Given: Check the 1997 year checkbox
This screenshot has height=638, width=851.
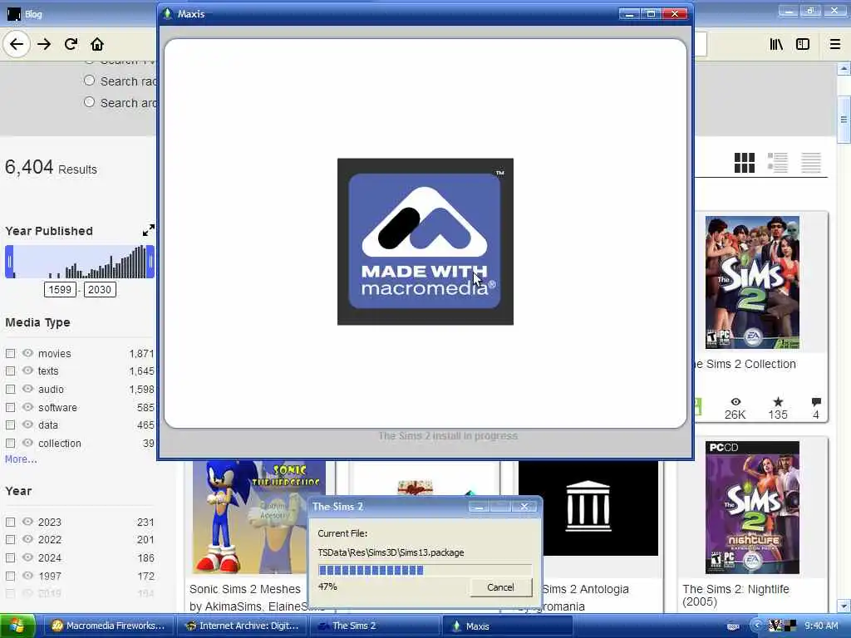Looking at the screenshot, I should [10, 577].
